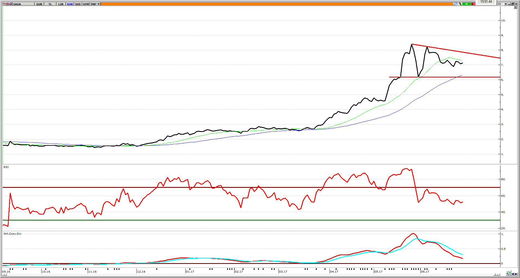Click the small square box below close button

[515, 7]
